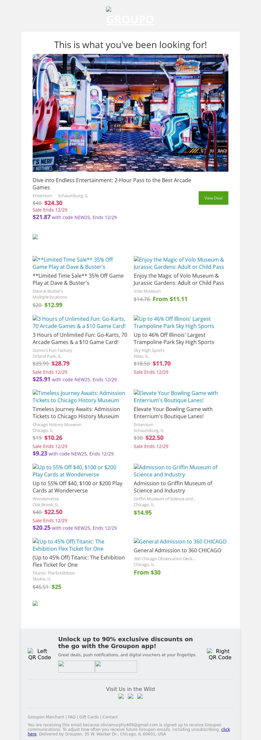Click the Right QR Code image
Viewport: 261px width, 740px height.
click(x=220, y=654)
